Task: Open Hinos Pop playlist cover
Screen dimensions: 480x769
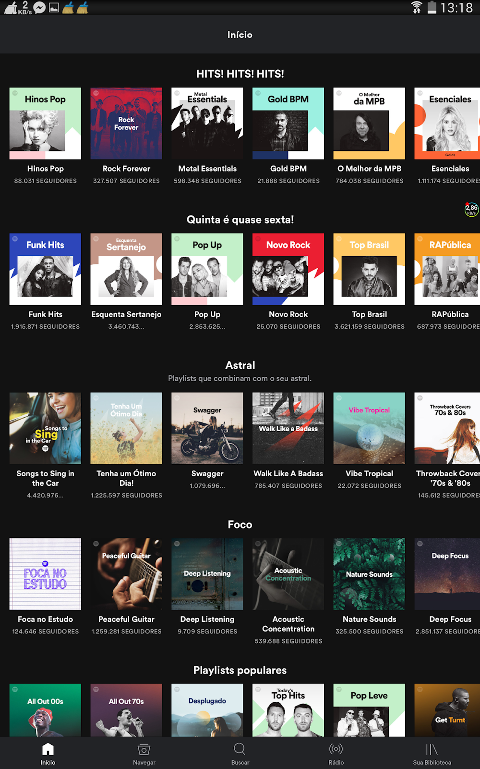Action: [x=45, y=124]
